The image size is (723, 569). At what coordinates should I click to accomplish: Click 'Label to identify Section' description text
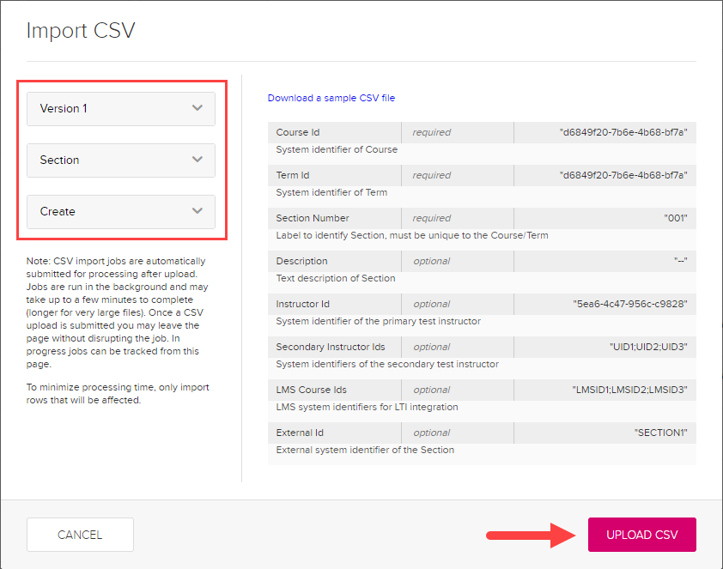pos(412,235)
